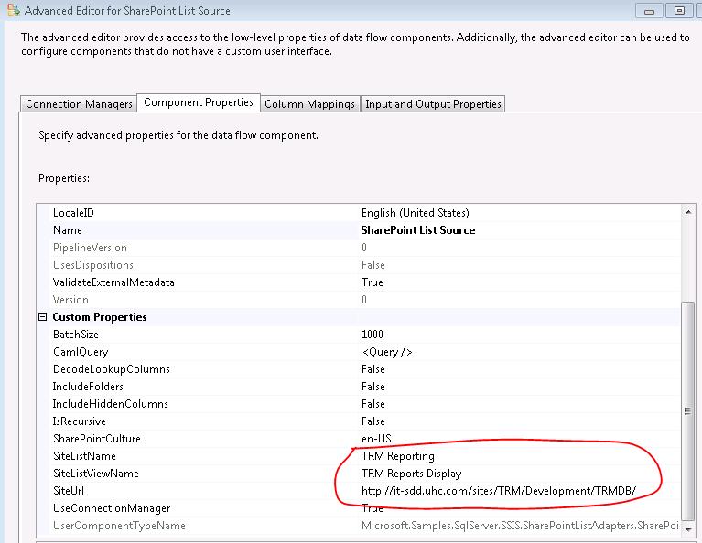Choose the IncludeHiddenColumns property value

(373, 404)
